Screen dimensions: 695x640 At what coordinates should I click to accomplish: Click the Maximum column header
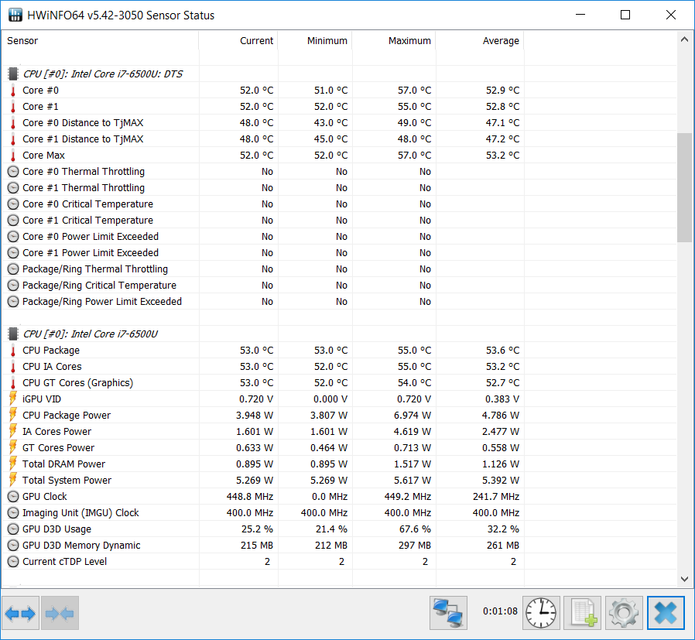[409, 41]
